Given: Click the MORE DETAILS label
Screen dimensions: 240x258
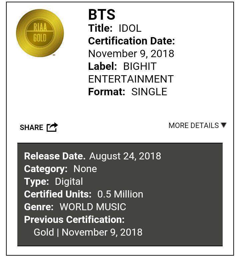Looking at the screenshot, I should 194,125.
